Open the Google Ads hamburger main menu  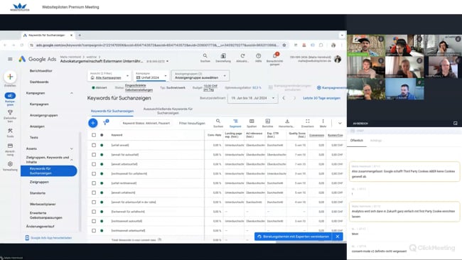click(x=10, y=59)
